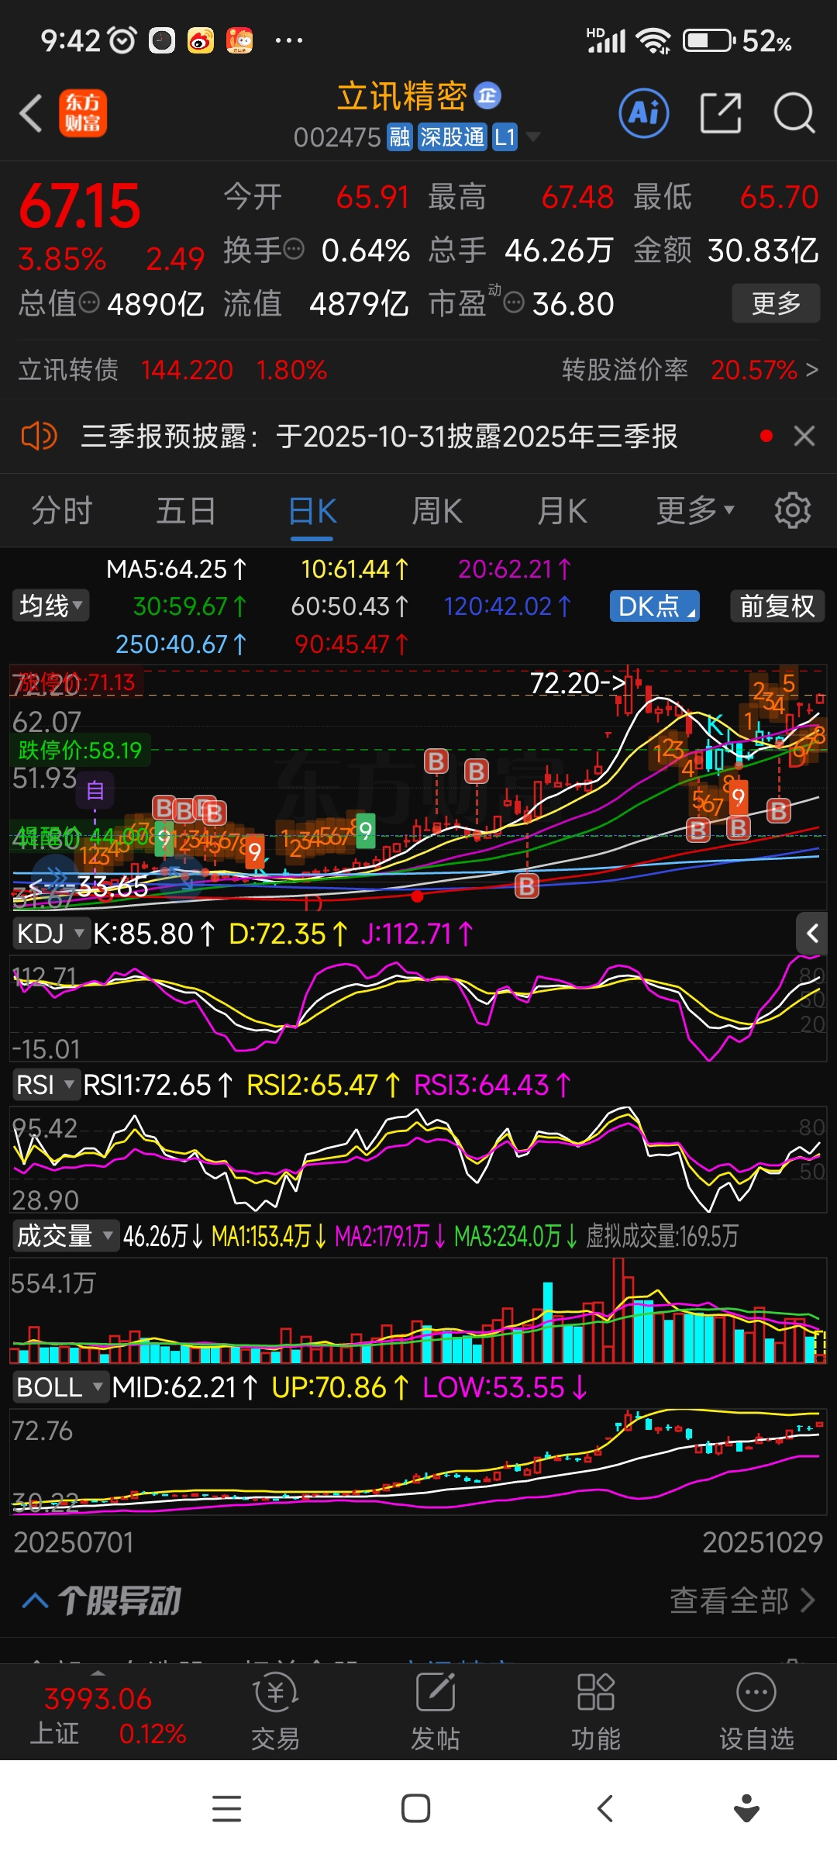Viewport: 837px width, 1861px height.
Task: Tap the KDJ chart panel
Action: pyautogui.click(x=418, y=1008)
